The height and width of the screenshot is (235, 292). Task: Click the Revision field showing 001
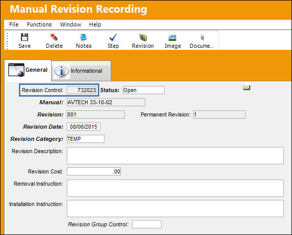pyautogui.click(x=96, y=114)
